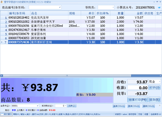Click the 单价 column header
This screenshot has width=162, height=117.
(x=88, y=13)
